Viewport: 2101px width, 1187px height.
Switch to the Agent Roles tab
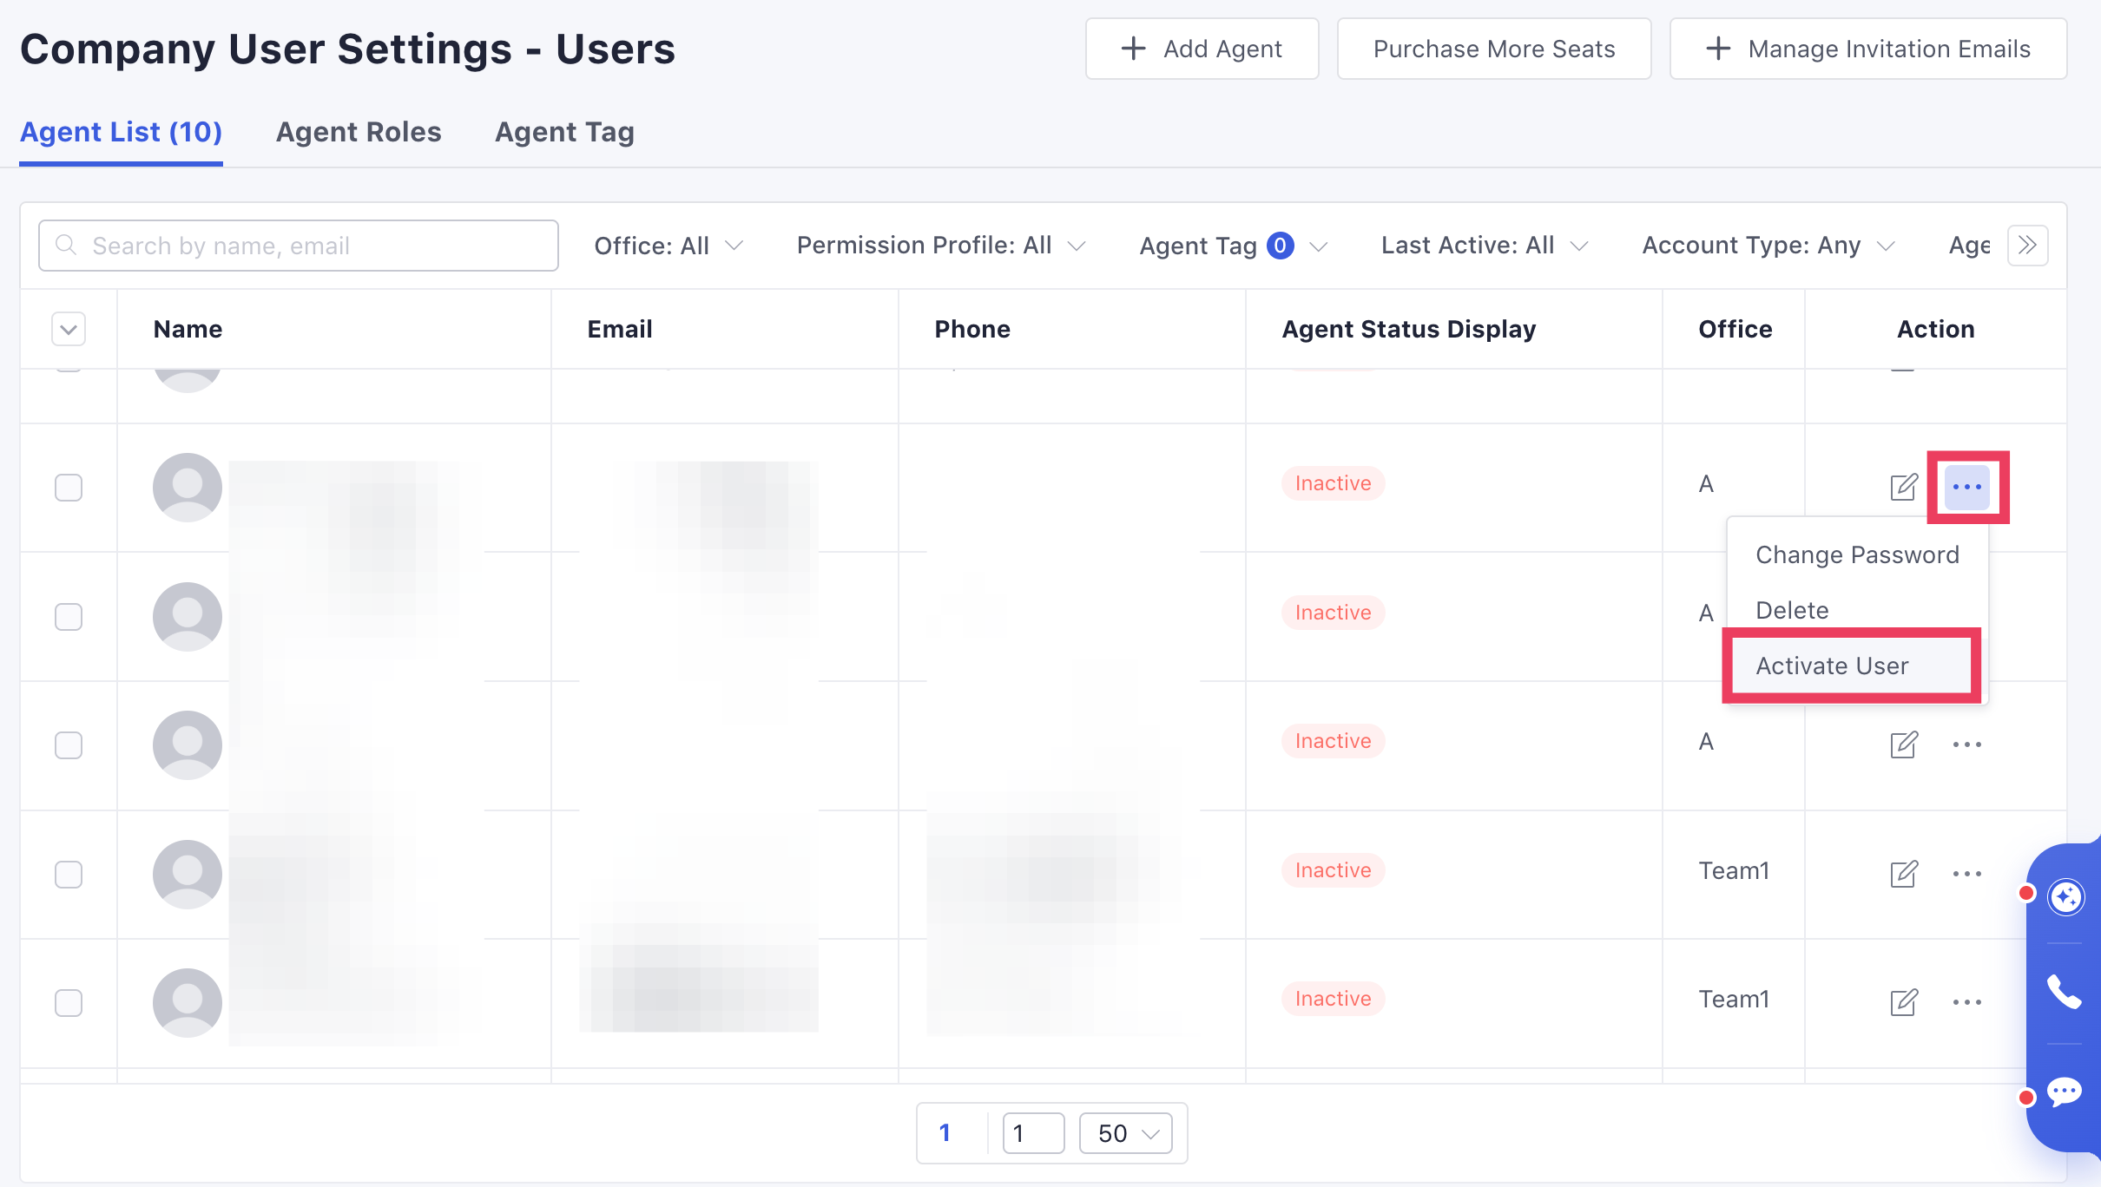point(359,132)
